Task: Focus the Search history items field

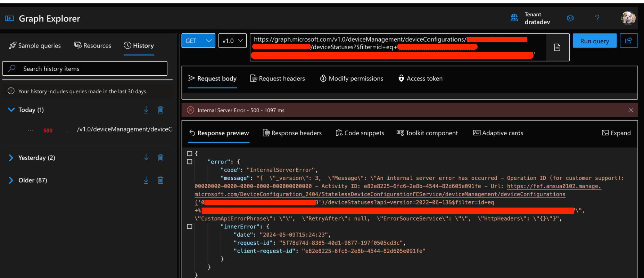Action: pos(85,68)
